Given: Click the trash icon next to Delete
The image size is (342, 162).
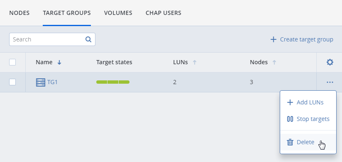Looking at the screenshot, I should point(290,142).
